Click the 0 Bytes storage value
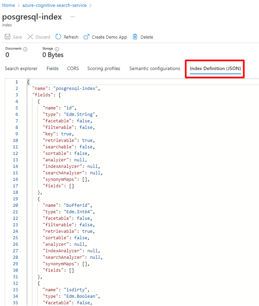The height and width of the screenshot is (306, 259). (53, 55)
